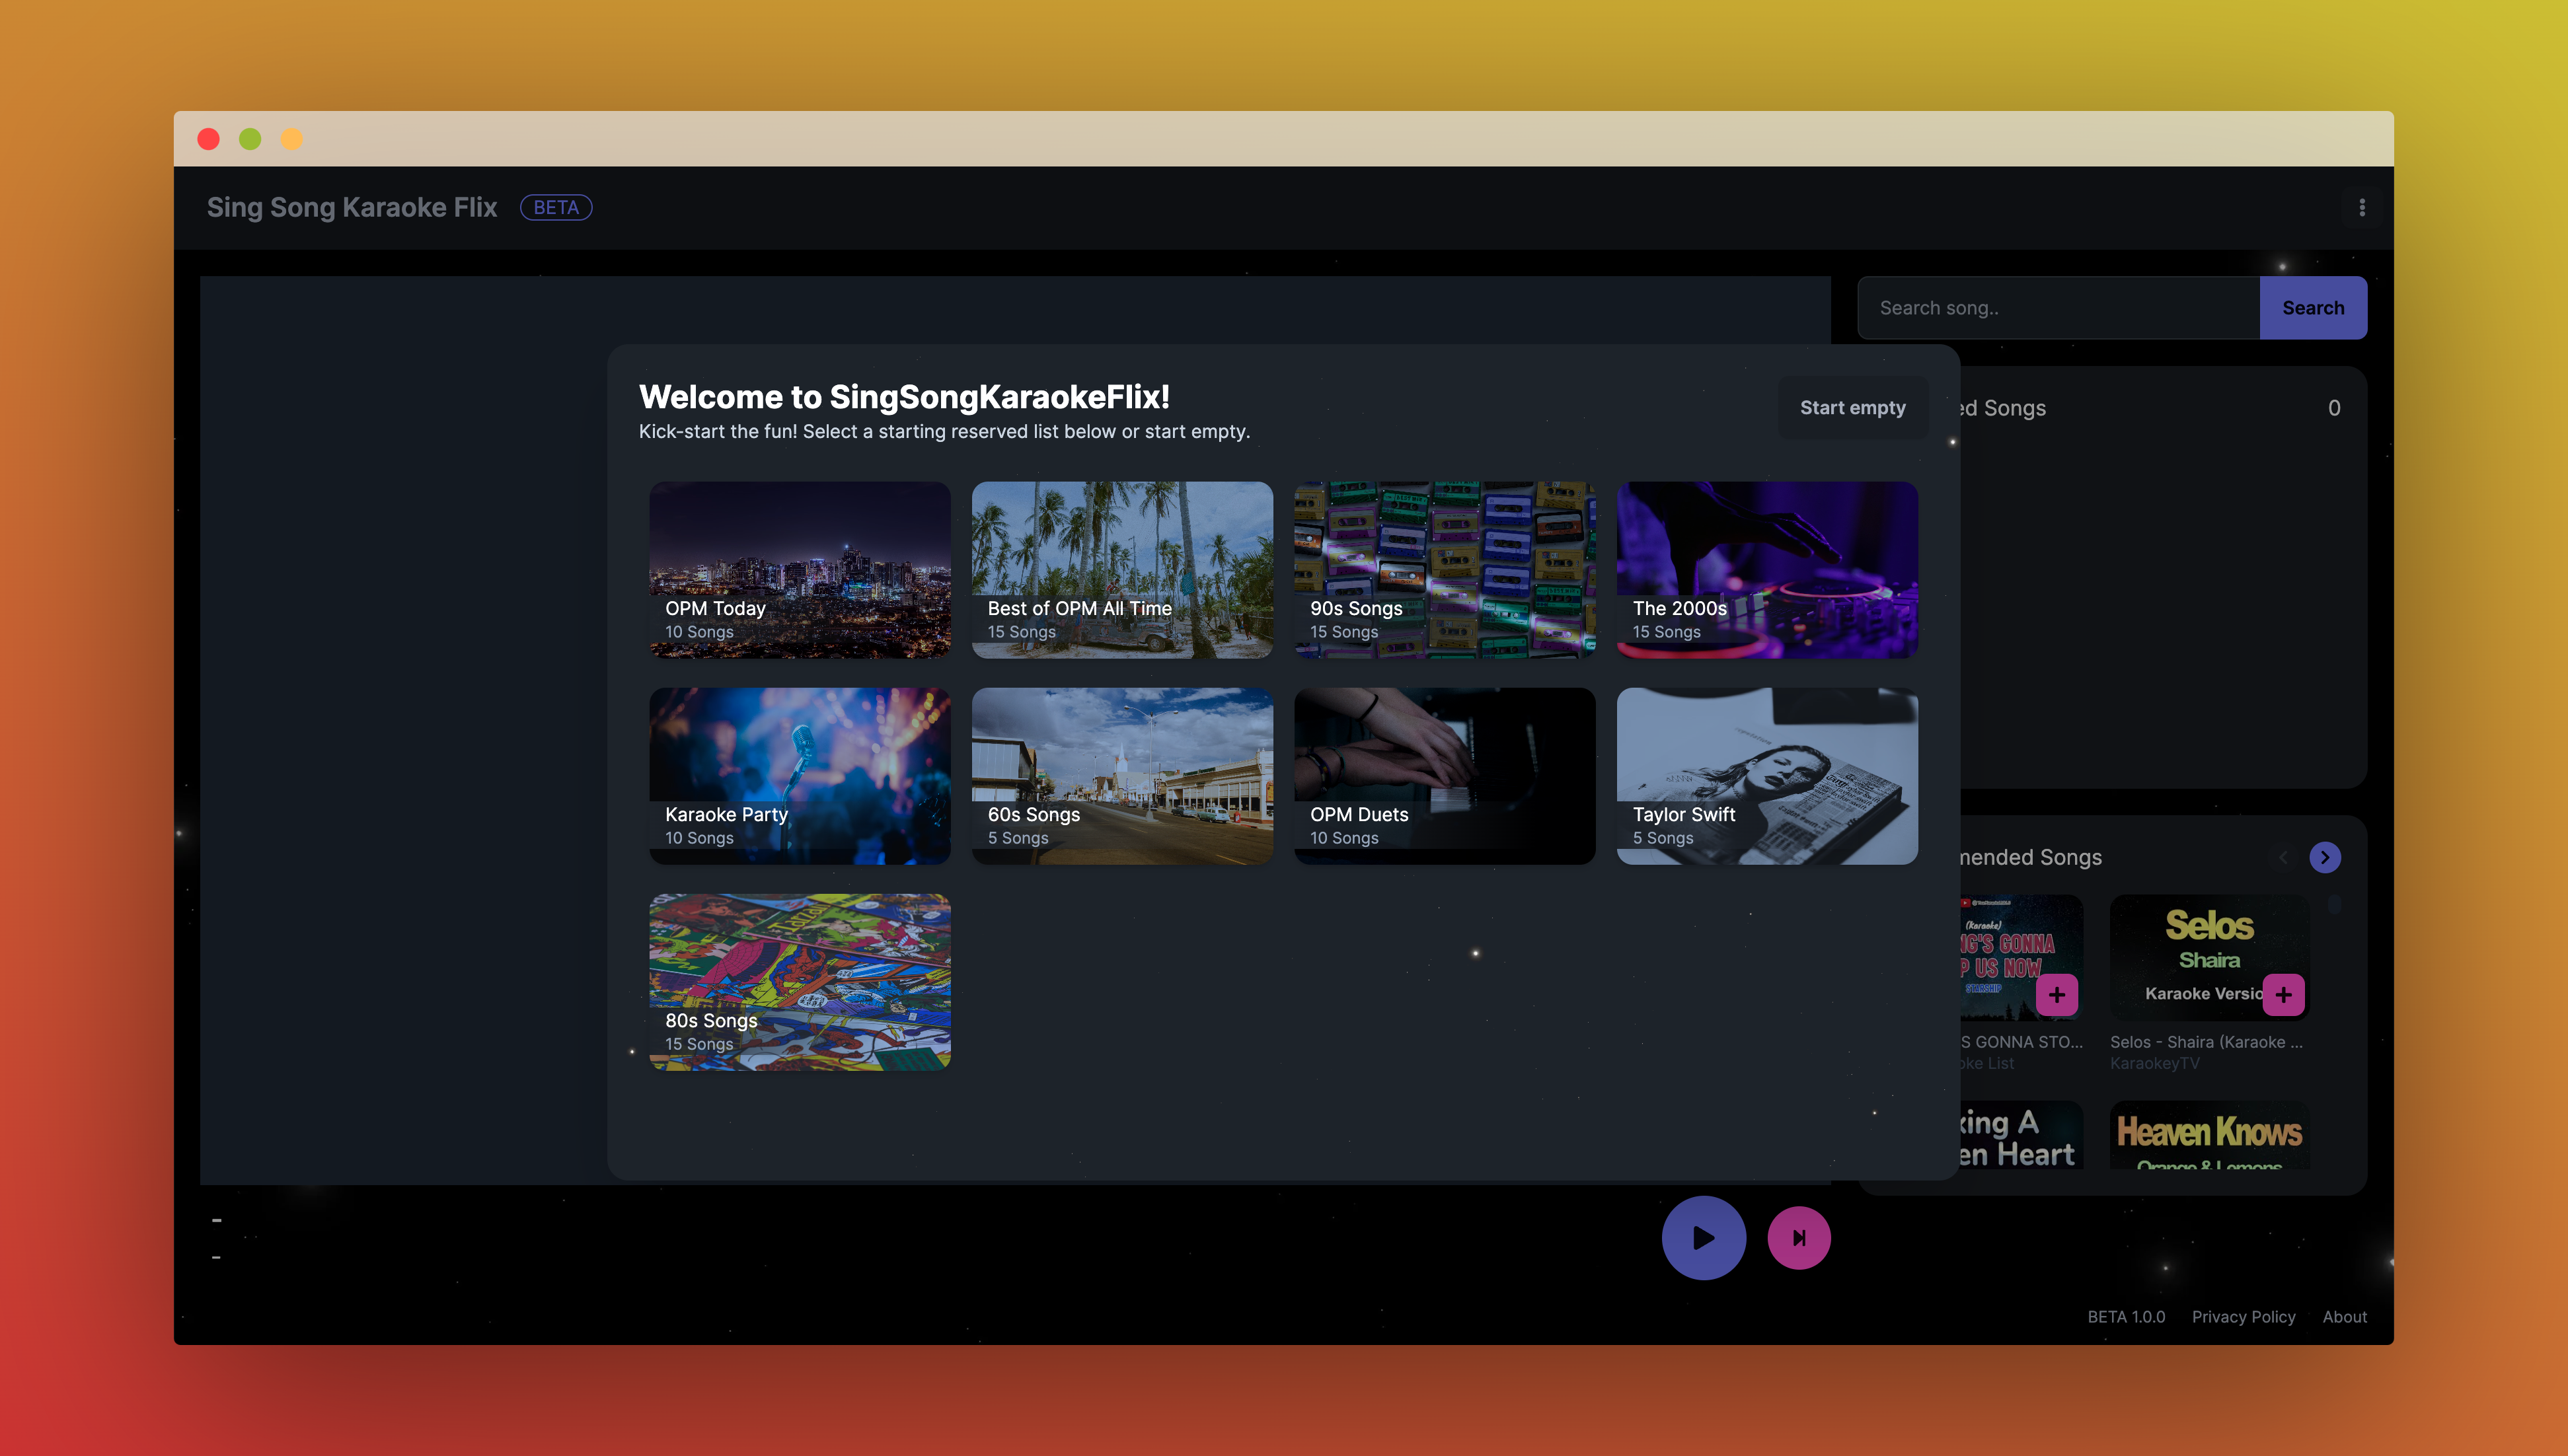Image resolution: width=2568 pixels, height=1456 pixels.
Task: Choose the 90s Songs playlist
Action: 1444,570
